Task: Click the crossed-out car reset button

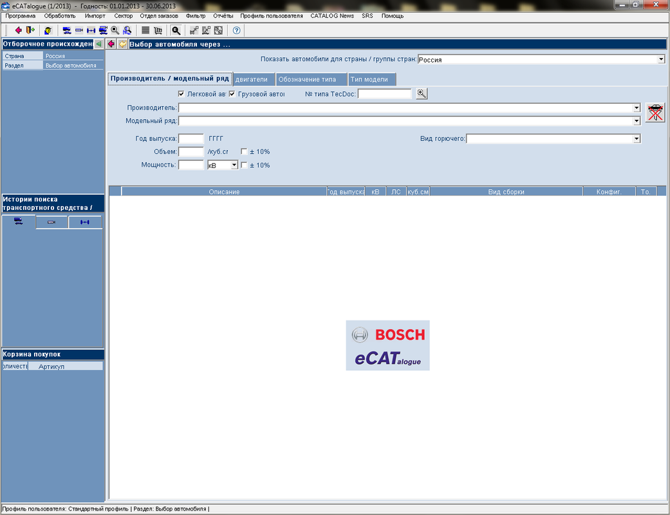Action: click(655, 113)
